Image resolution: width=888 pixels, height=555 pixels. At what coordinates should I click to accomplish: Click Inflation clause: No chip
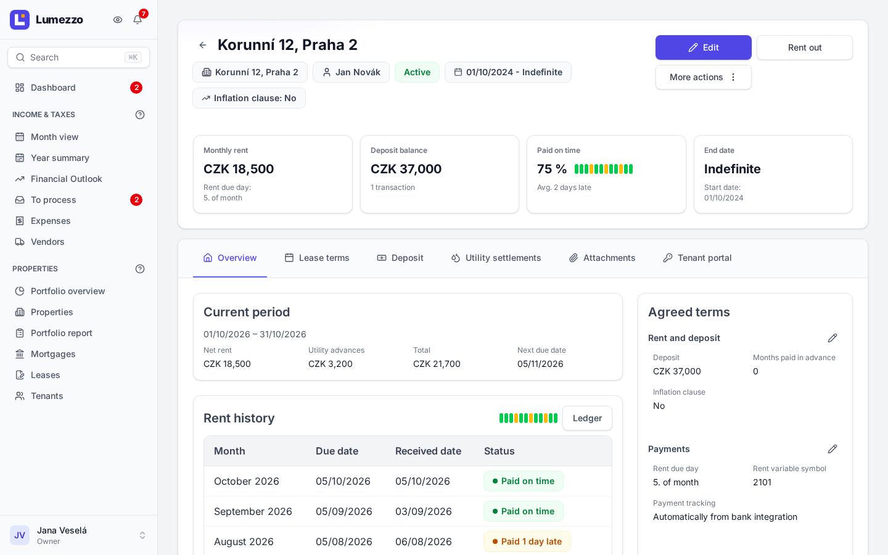coord(249,98)
